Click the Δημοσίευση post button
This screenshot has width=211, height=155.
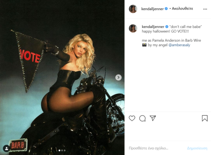[197, 148]
